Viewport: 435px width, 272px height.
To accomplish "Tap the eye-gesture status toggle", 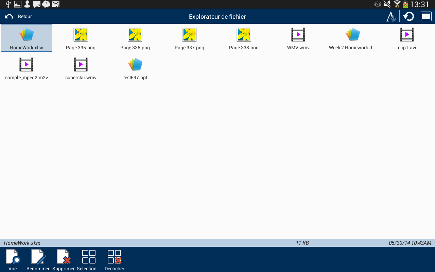I will 377,4.
